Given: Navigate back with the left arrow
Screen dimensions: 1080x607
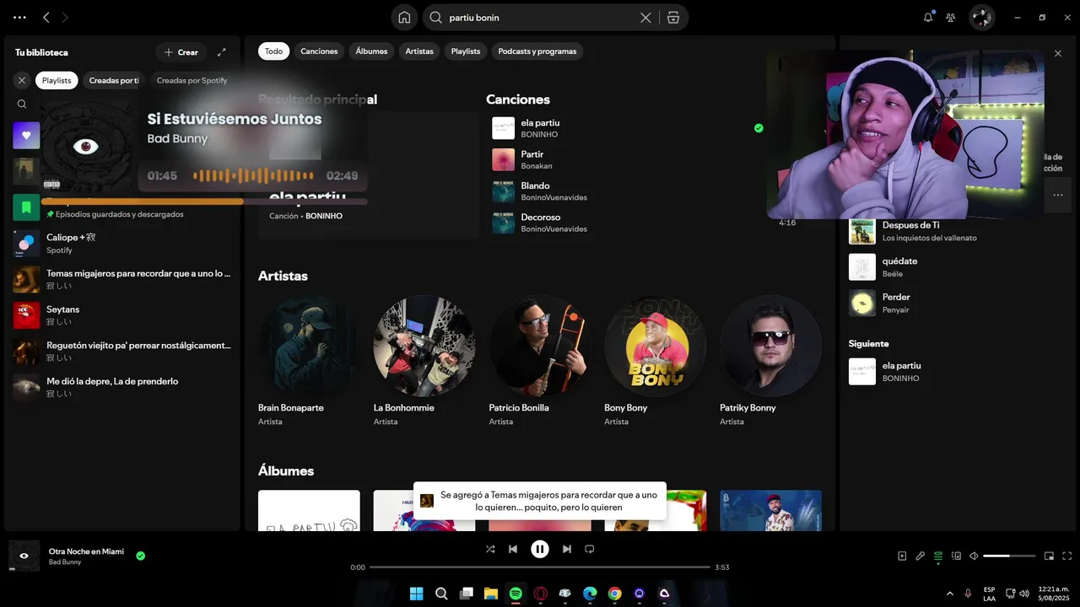Looking at the screenshot, I should coord(46,17).
